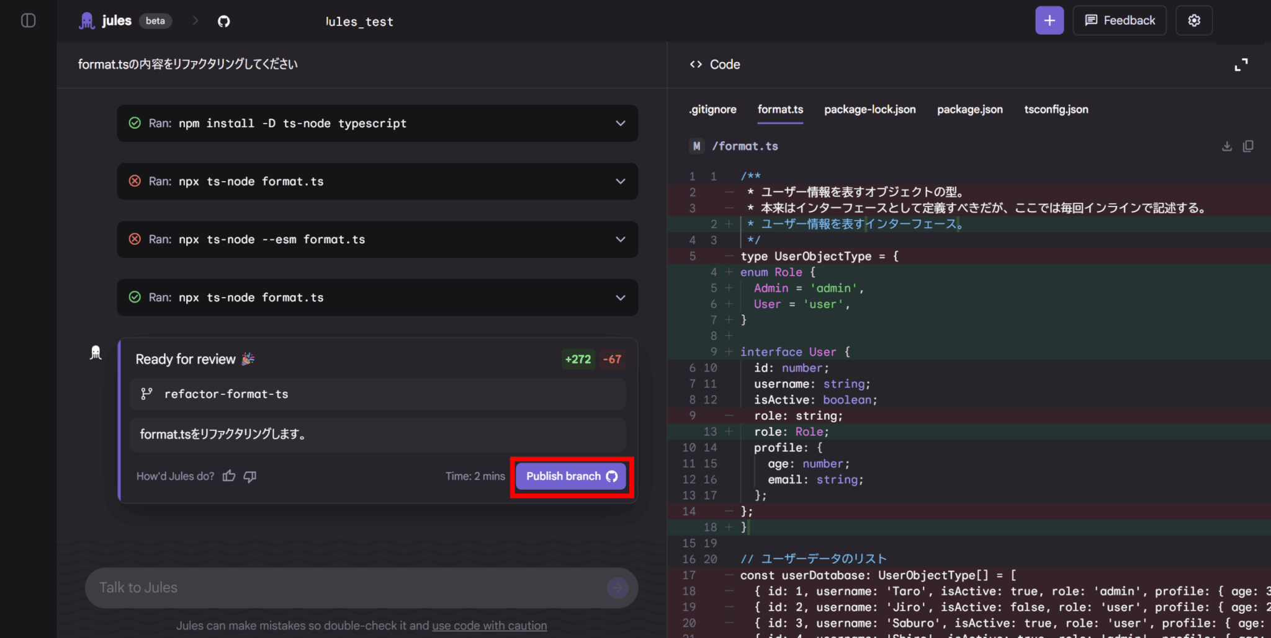Click thumbs down for Jules

pyautogui.click(x=250, y=476)
